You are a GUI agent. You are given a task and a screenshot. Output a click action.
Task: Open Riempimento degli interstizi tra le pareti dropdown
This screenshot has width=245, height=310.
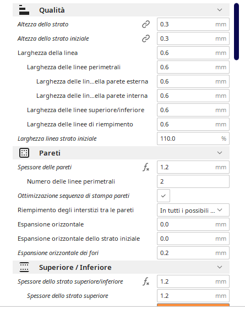click(193, 210)
